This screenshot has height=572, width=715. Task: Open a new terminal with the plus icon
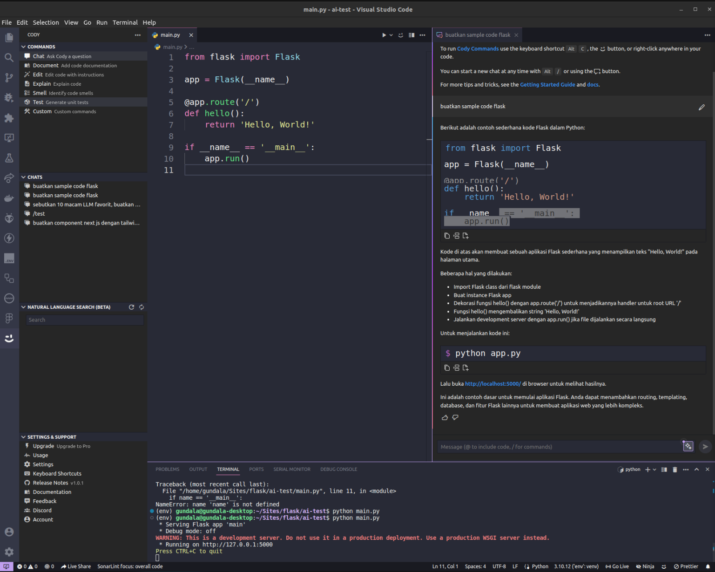648,470
